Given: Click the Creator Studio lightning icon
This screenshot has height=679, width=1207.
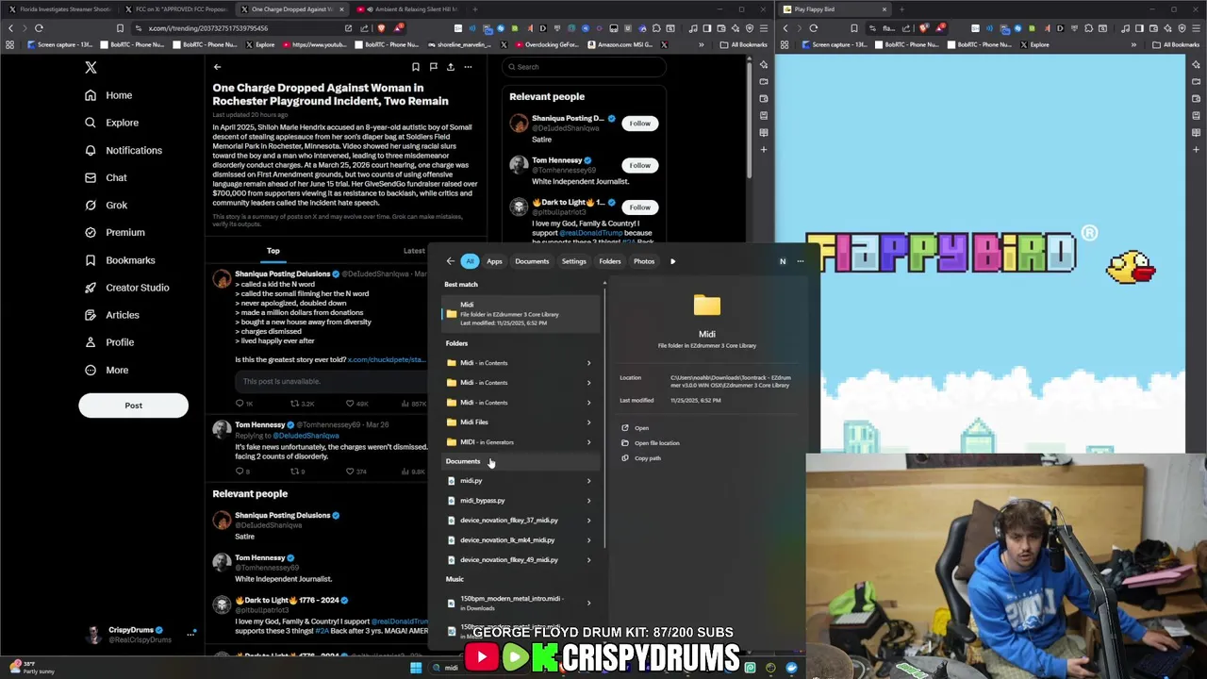Looking at the screenshot, I should (91, 288).
